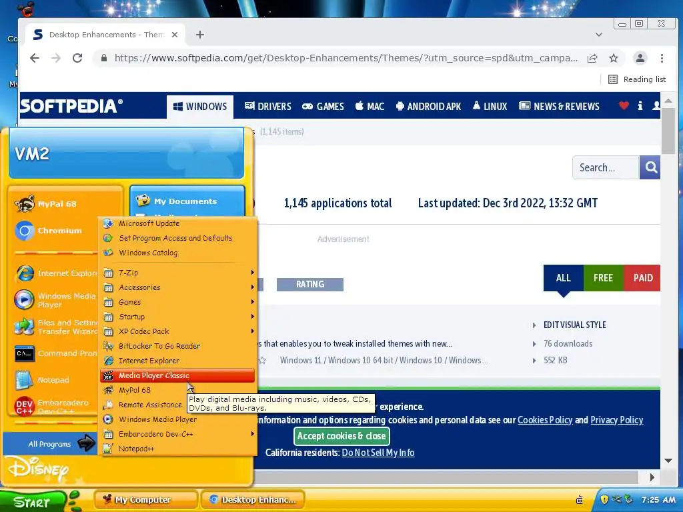Open the Privacy Policy link
This screenshot has height=512, width=683.
[x=617, y=420]
